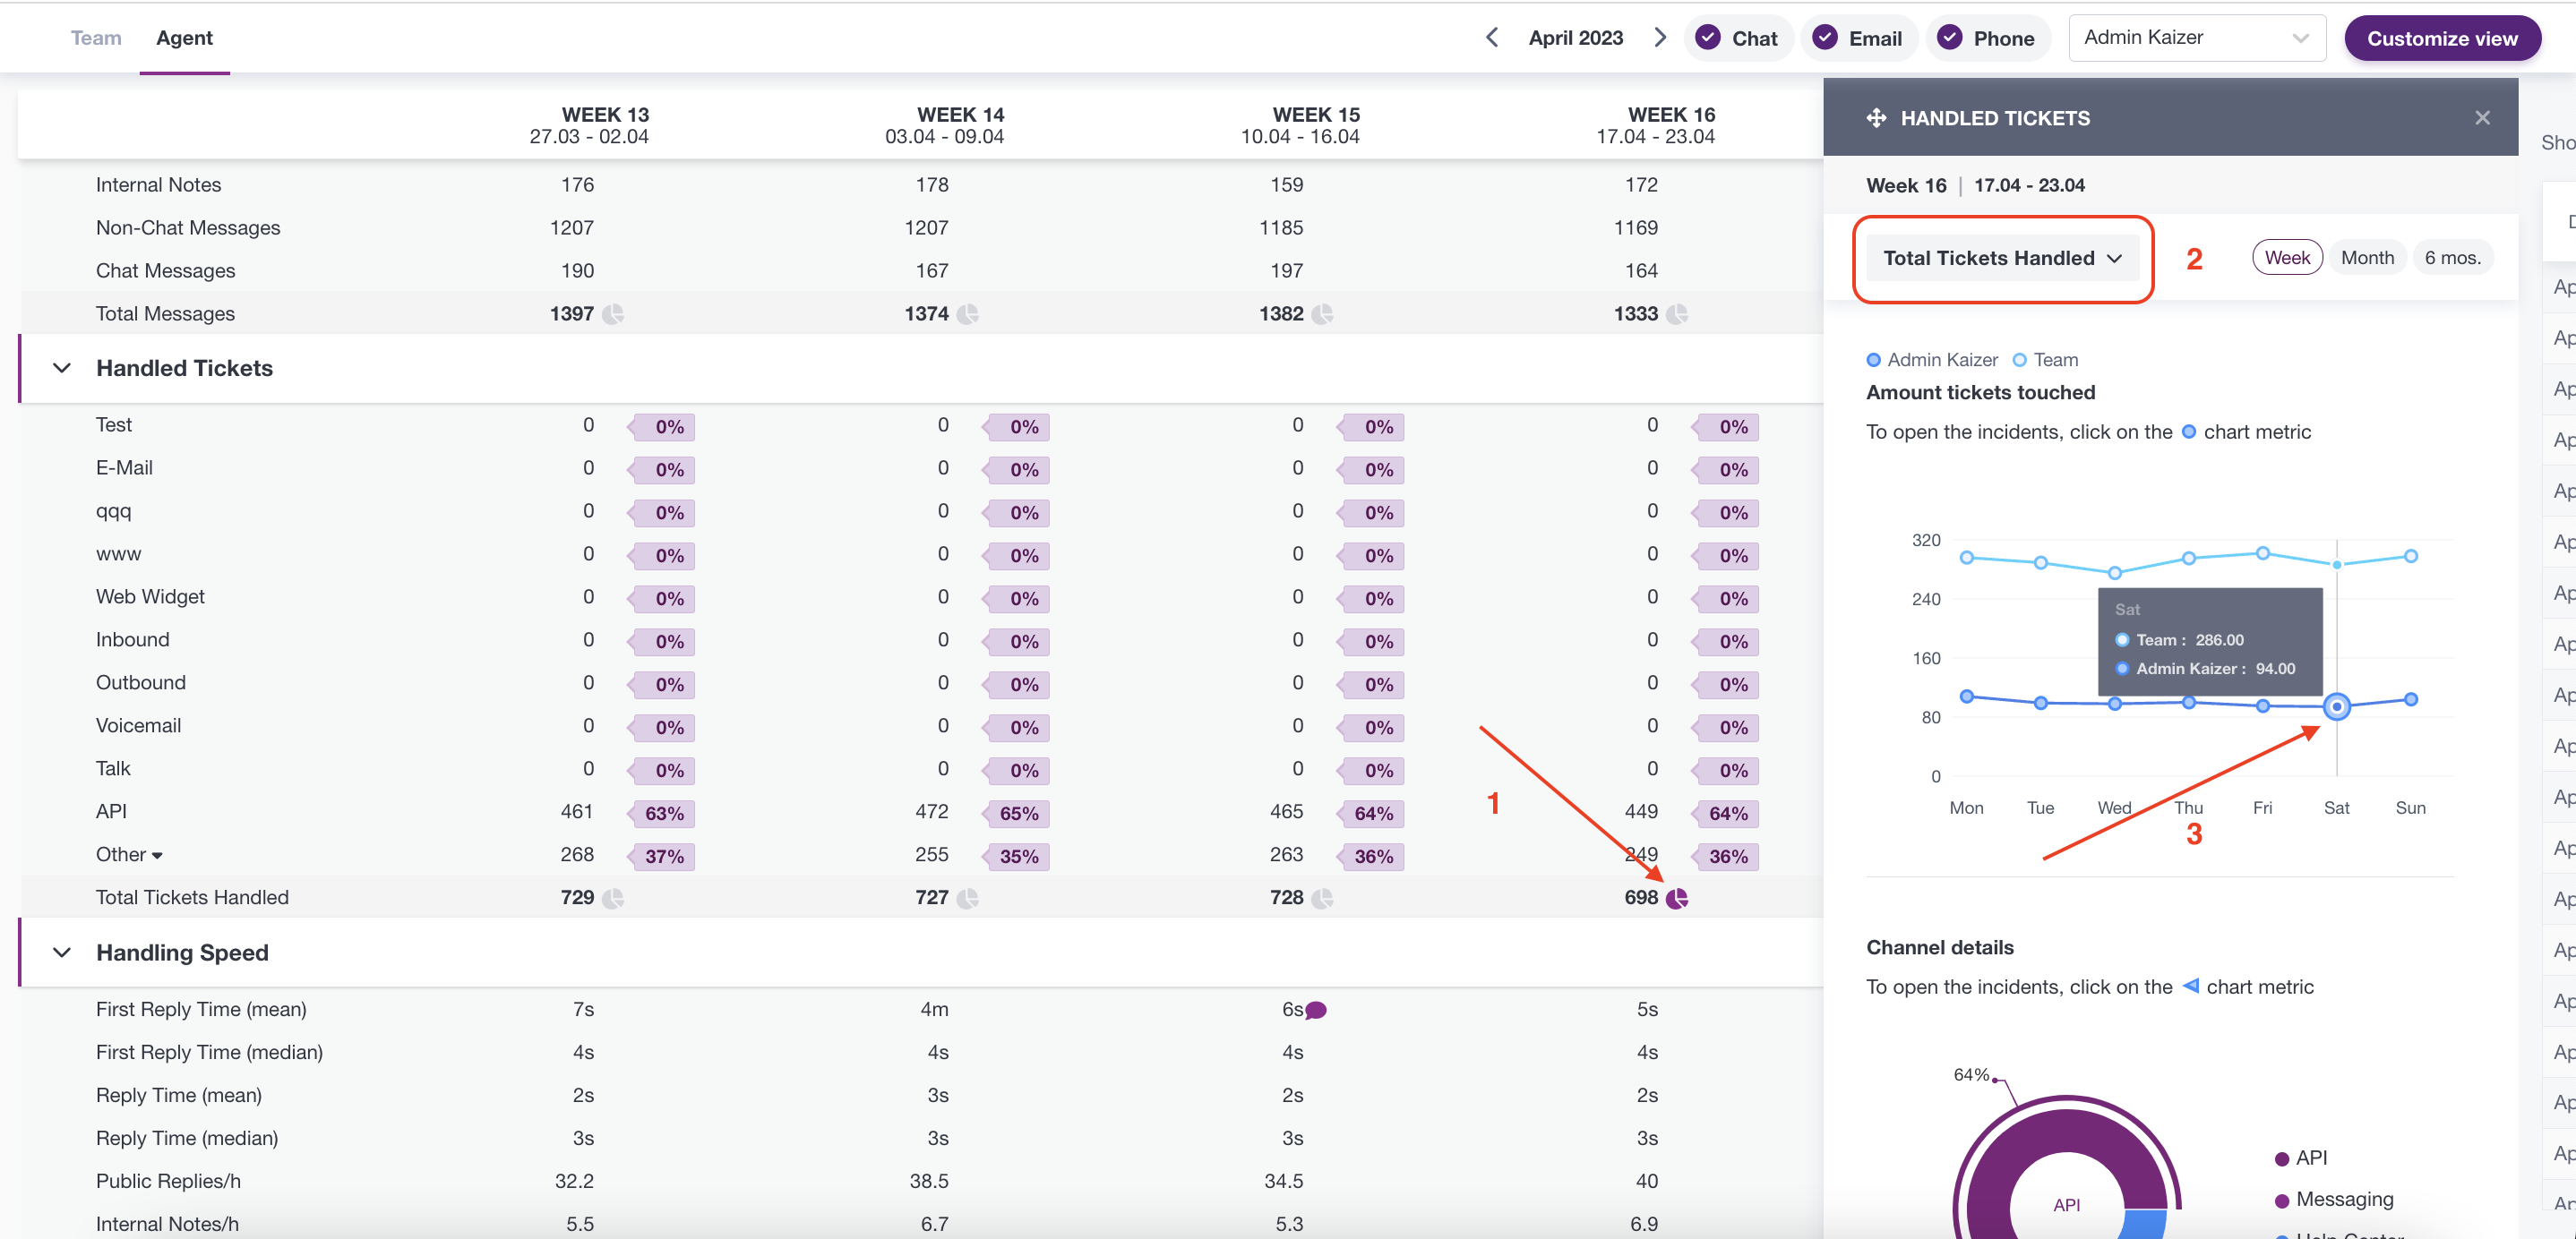Click the 36% Other badge for Week 16

pyautogui.click(x=1726, y=857)
